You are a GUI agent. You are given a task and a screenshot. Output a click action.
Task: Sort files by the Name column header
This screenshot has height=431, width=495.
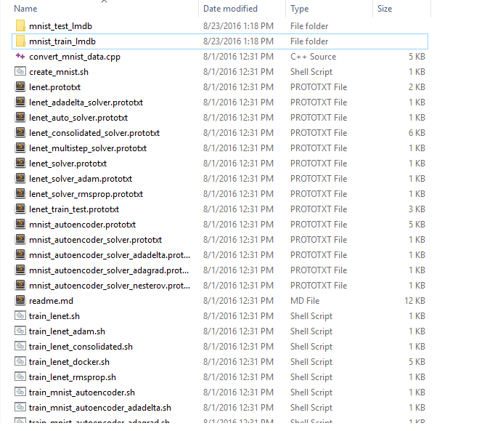pos(25,9)
